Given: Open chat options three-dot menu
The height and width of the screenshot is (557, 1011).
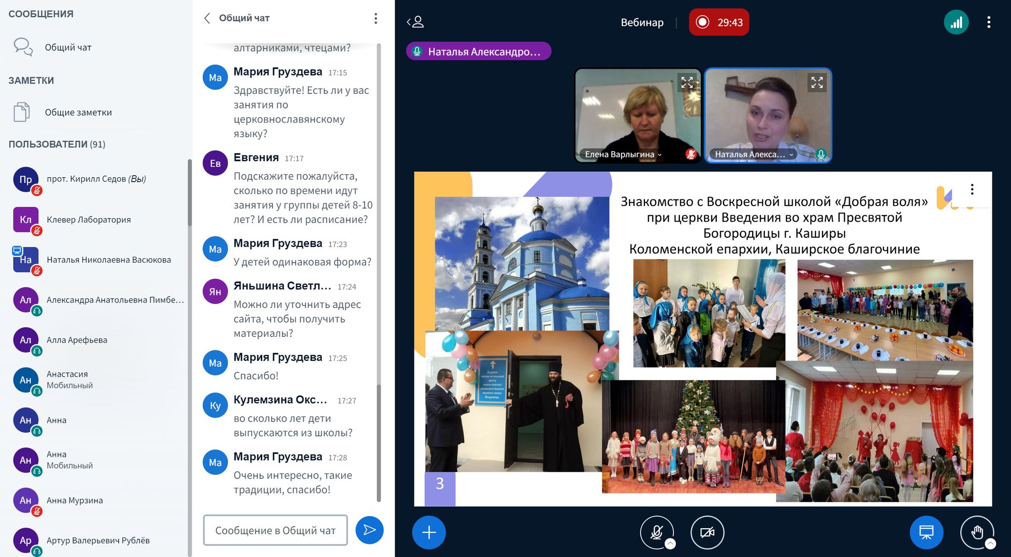Looking at the screenshot, I should (x=376, y=19).
